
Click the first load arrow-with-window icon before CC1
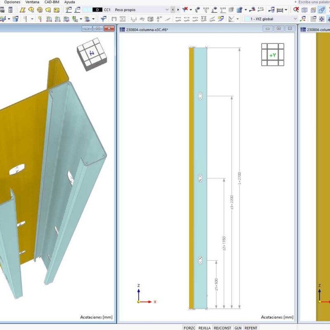[x=68, y=9]
